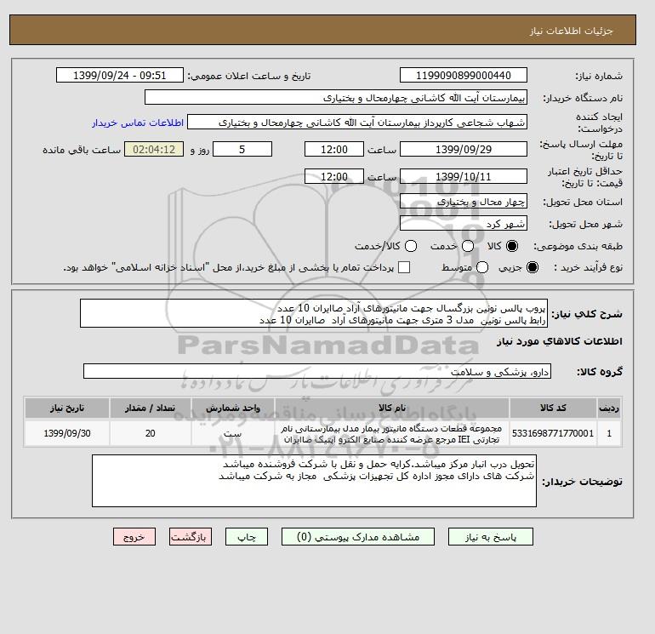
Task: Click the general need description text box
Action: tap(314, 313)
